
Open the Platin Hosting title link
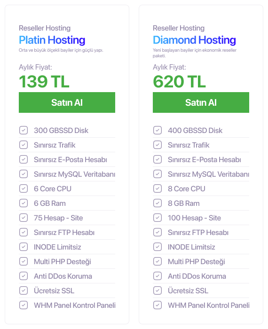(52, 40)
